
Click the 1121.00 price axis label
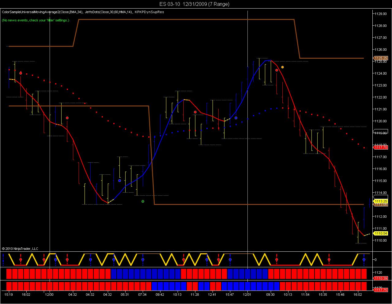(x=381, y=109)
